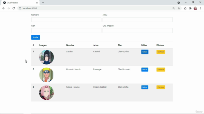This screenshot has height=114, width=204.
Task: Minimize the Chrome window
Action: (x=186, y=2)
